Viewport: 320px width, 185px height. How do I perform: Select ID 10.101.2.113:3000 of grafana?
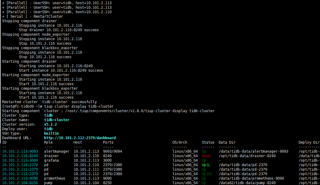click(20, 160)
